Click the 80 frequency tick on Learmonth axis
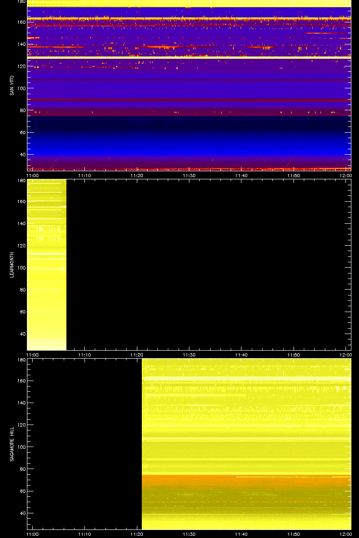The width and height of the screenshot is (359, 538). click(22, 290)
